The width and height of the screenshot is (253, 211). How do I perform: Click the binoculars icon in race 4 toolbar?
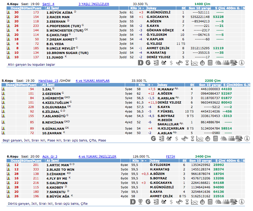[179, 63]
